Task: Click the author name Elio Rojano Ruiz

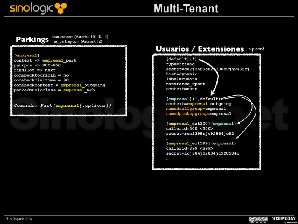Action: coord(19,219)
